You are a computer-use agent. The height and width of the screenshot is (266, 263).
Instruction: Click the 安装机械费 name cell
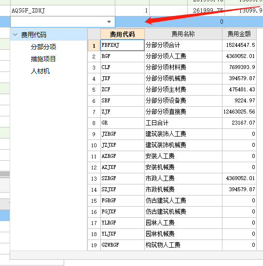coord(183,167)
